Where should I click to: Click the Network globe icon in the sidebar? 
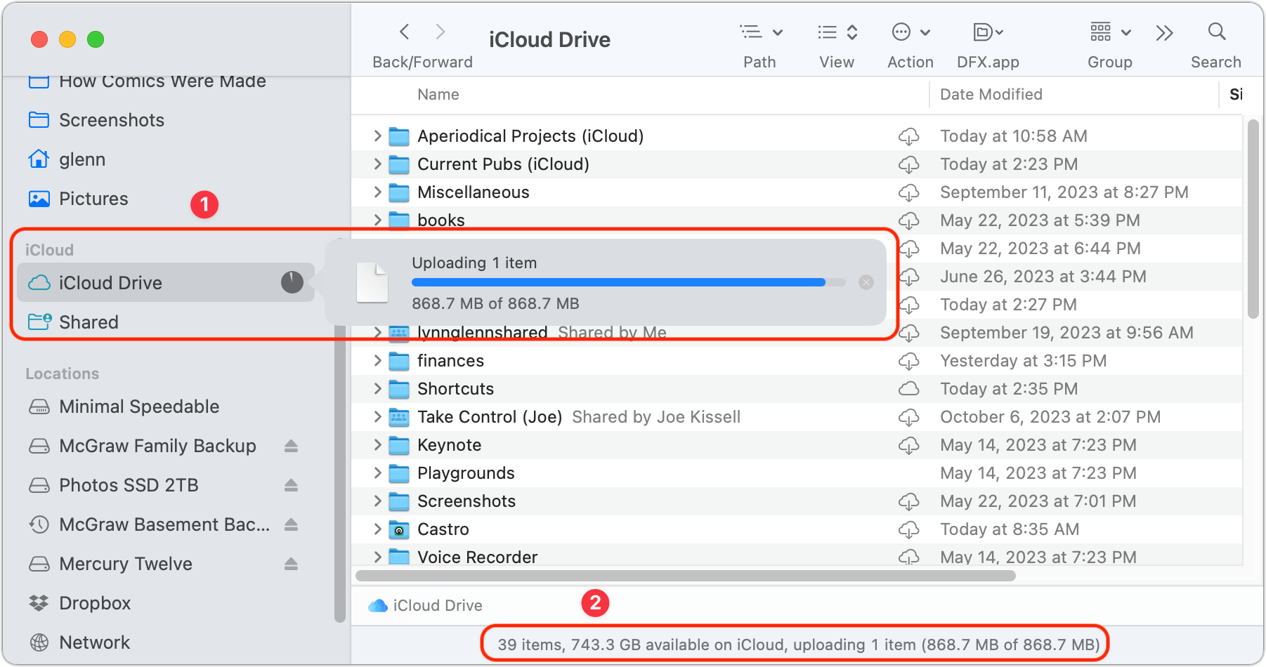[38, 642]
